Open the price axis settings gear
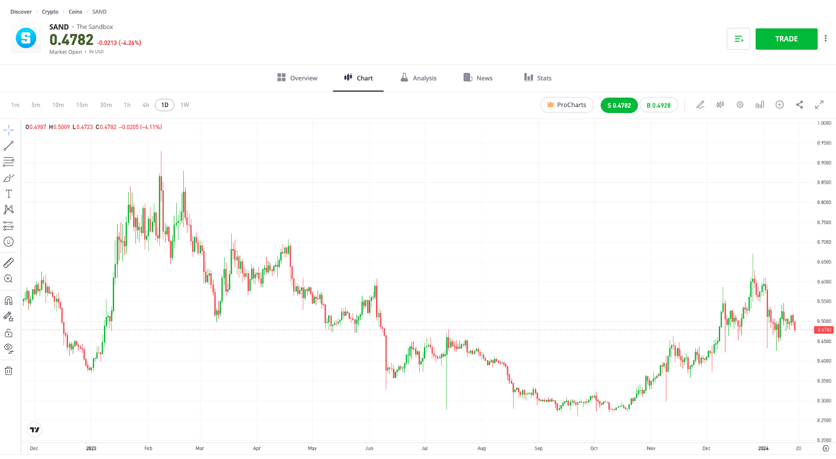The width and height of the screenshot is (836, 459). tap(826, 448)
